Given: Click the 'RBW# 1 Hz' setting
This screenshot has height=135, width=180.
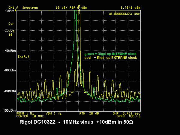Looking at the screenshot, I should (x=25, y=113).
